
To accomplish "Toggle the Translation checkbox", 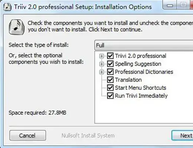I will point(110,80).
